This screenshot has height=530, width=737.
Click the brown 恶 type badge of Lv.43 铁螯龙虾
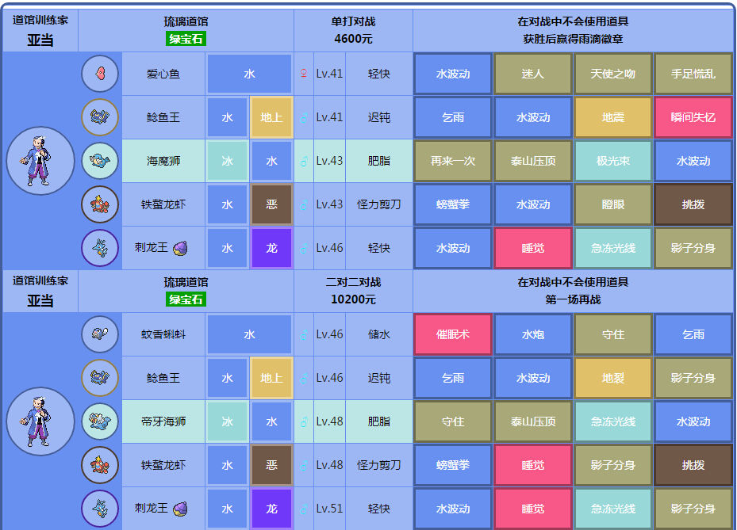pyautogui.click(x=271, y=204)
